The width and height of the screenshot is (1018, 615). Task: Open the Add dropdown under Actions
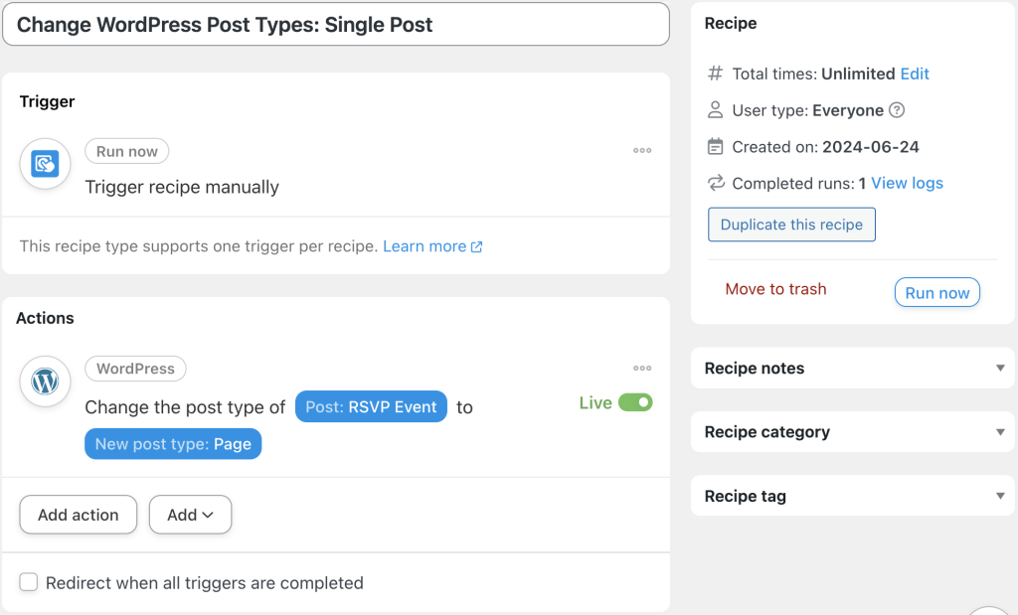(190, 515)
